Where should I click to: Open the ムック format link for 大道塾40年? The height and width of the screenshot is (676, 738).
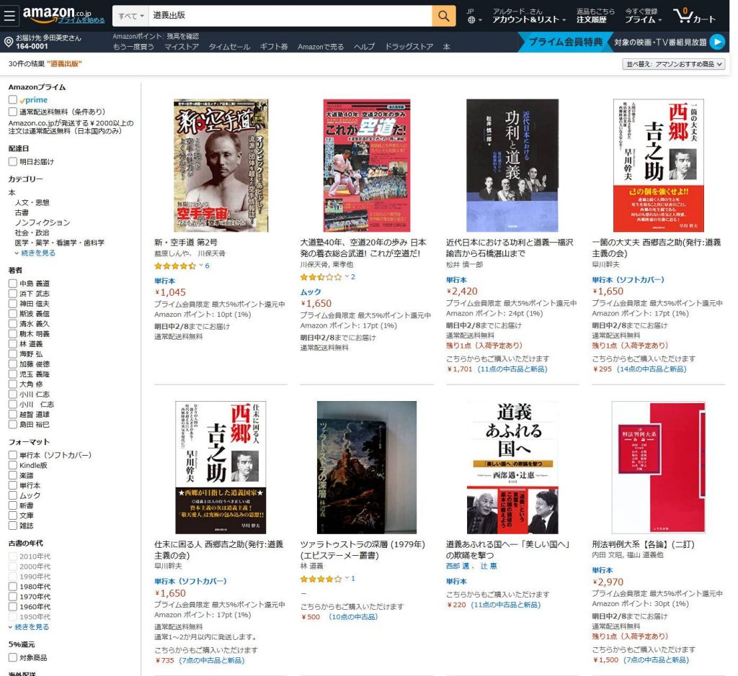tap(311, 292)
